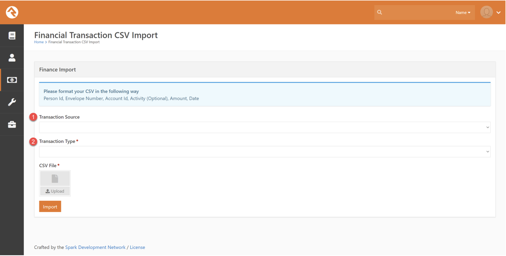
Task: Click the search magnifier icon
Action: tap(379, 12)
